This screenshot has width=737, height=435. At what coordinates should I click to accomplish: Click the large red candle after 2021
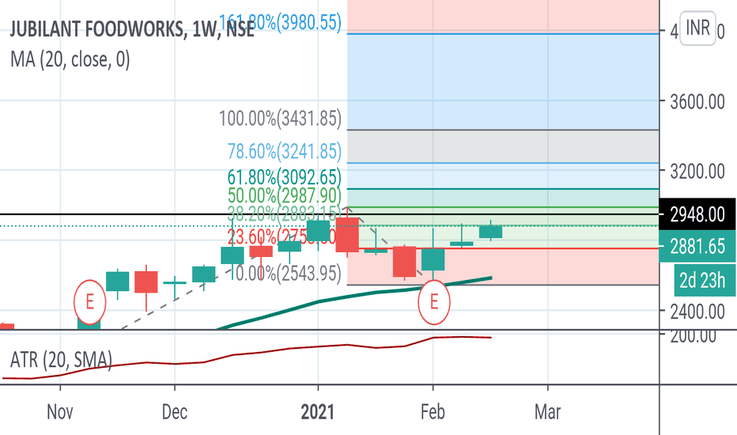347,235
